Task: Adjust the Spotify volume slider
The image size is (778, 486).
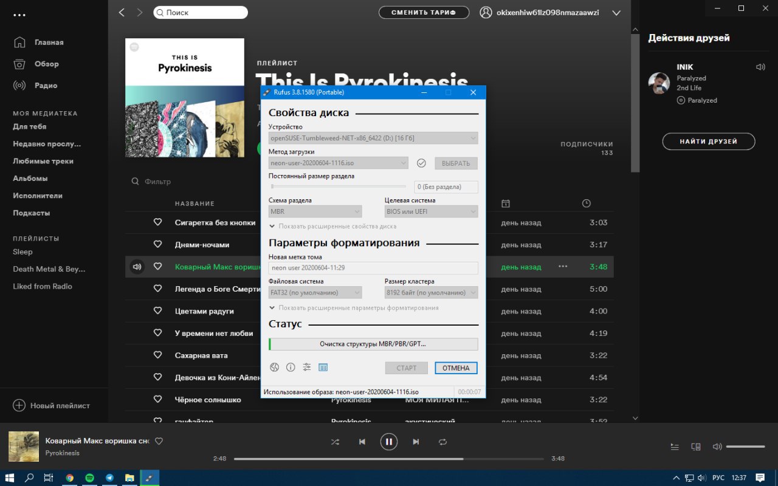Action: (x=746, y=447)
